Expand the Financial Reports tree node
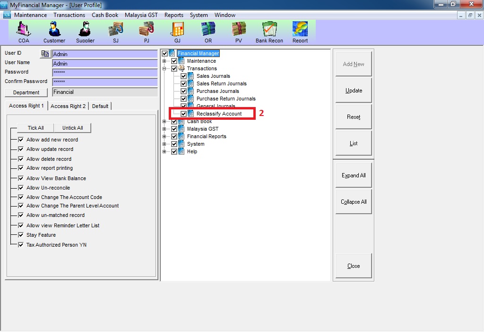 tap(164, 136)
